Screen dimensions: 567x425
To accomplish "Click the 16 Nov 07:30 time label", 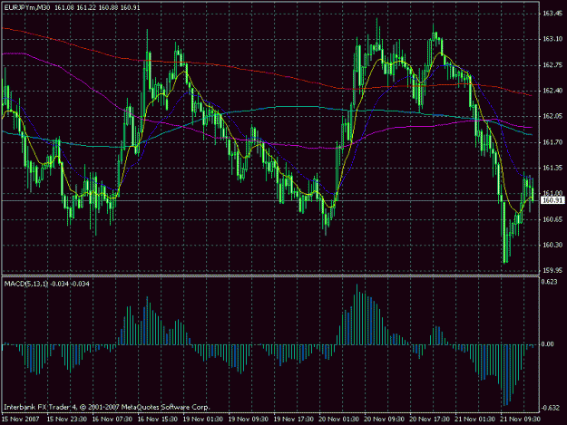I will [x=112, y=419].
